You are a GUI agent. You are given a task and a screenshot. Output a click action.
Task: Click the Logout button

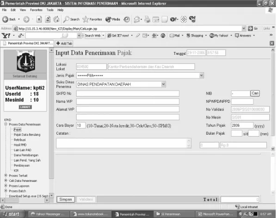(25, 107)
